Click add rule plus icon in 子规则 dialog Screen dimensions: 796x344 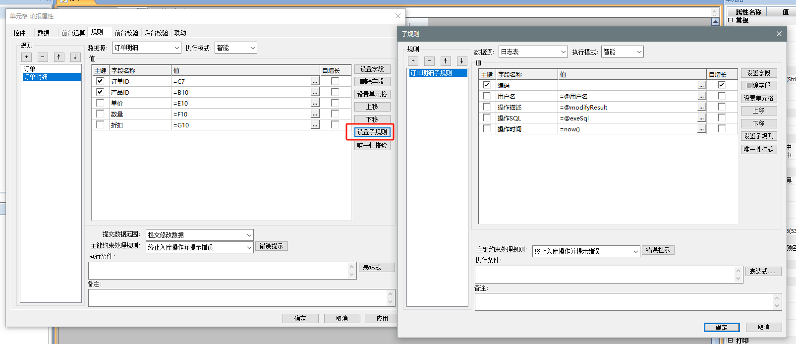(413, 61)
